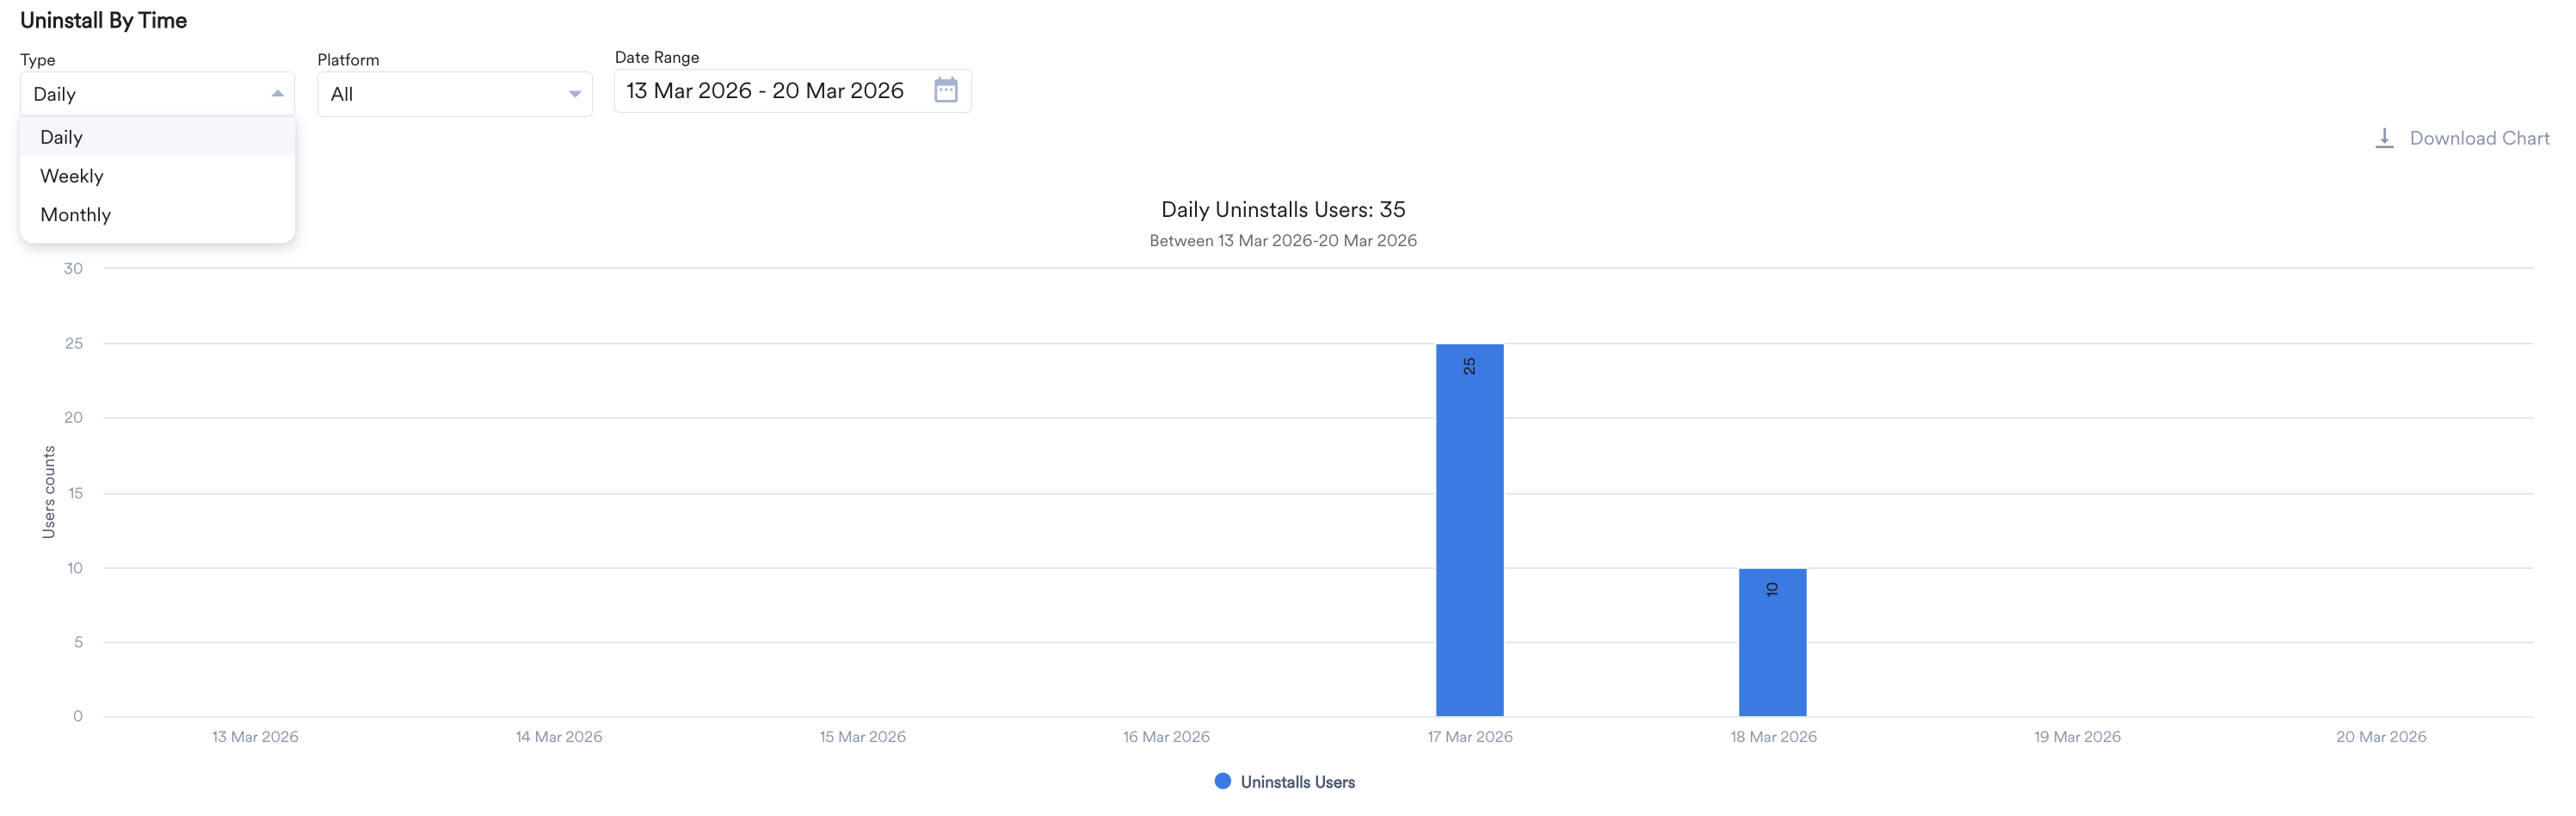Click the Type field showing Daily
The image size is (2576, 816).
pyautogui.click(x=140, y=93)
